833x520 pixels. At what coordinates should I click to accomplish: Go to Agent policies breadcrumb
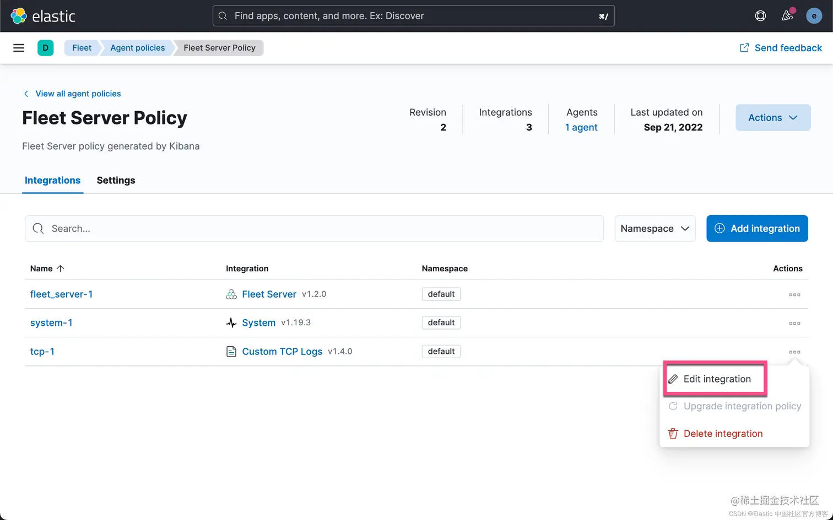tap(137, 48)
